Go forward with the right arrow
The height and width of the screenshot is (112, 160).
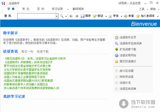tap(77, 16)
